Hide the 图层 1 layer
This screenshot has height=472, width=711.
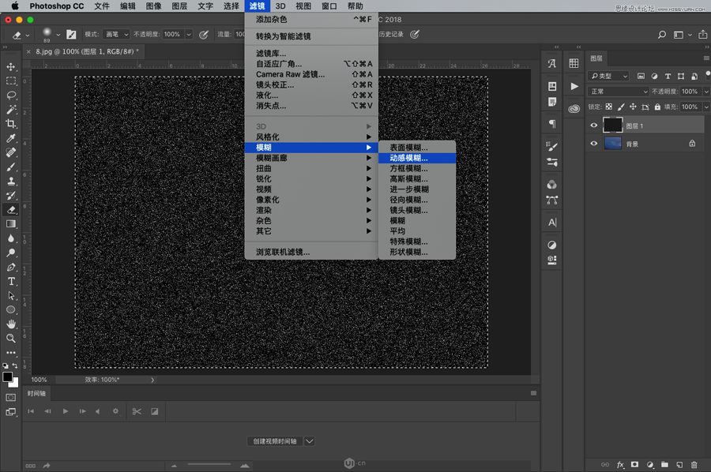point(594,125)
